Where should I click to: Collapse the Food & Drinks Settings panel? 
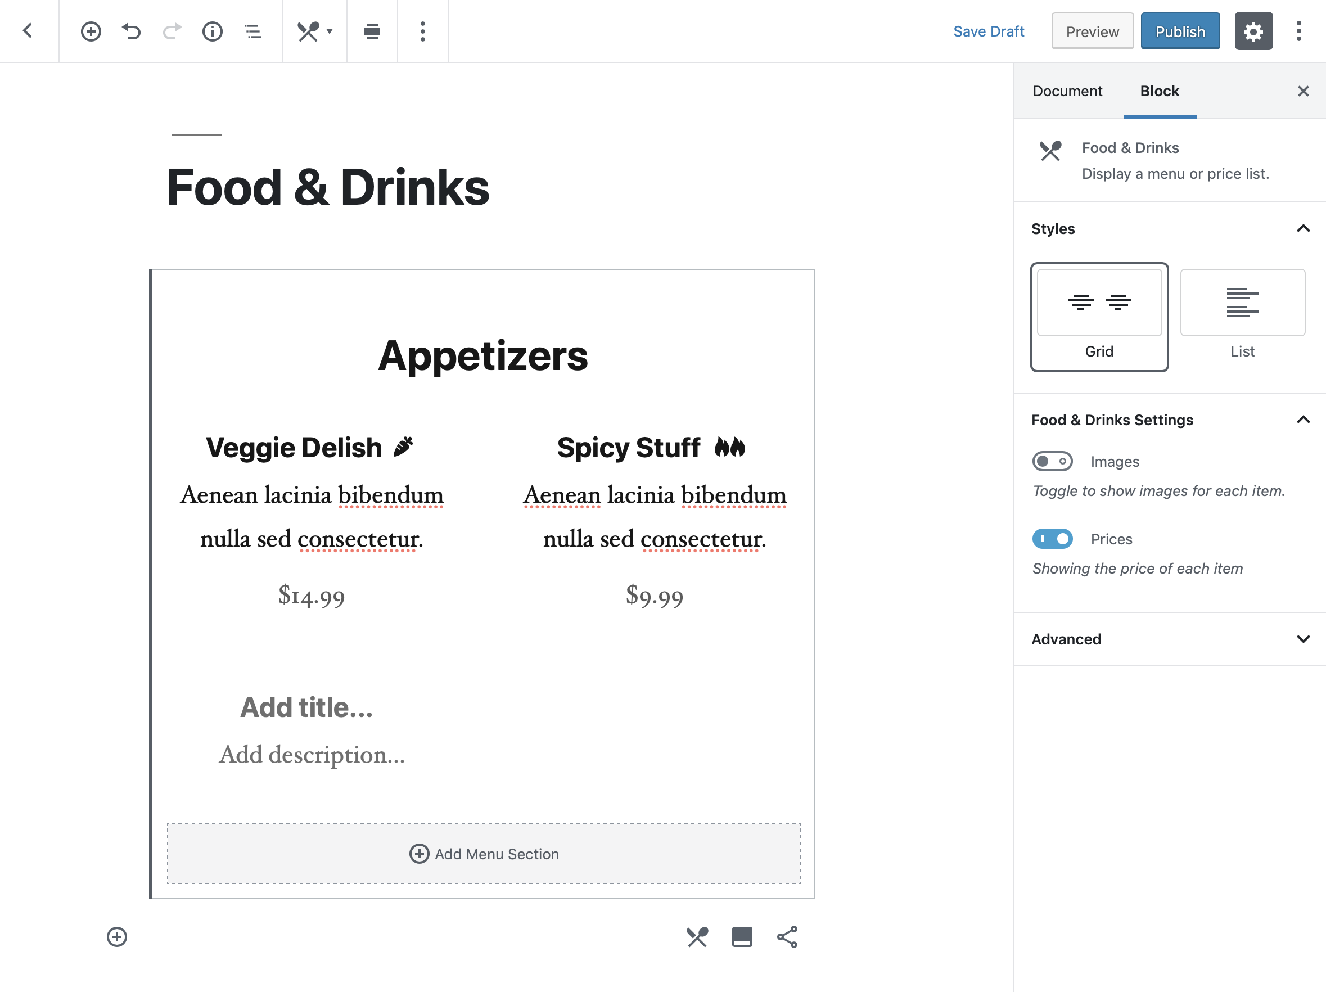pos(1302,420)
